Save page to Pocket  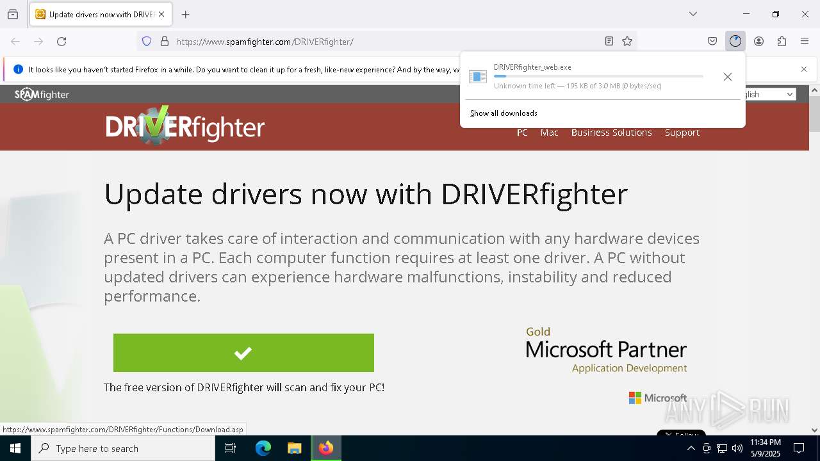712,42
